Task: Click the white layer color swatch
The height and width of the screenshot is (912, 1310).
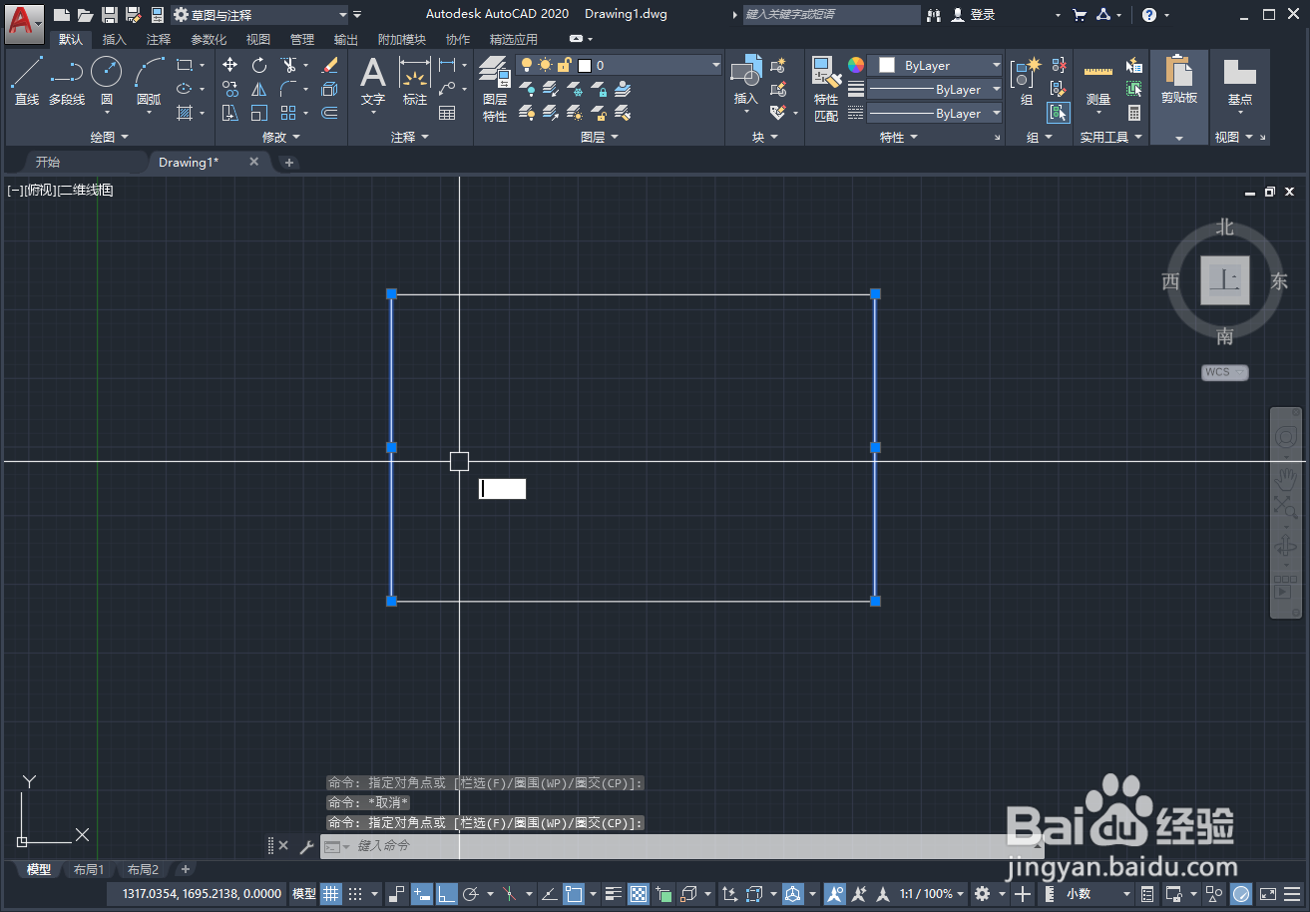Action: pyautogui.click(x=585, y=66)
